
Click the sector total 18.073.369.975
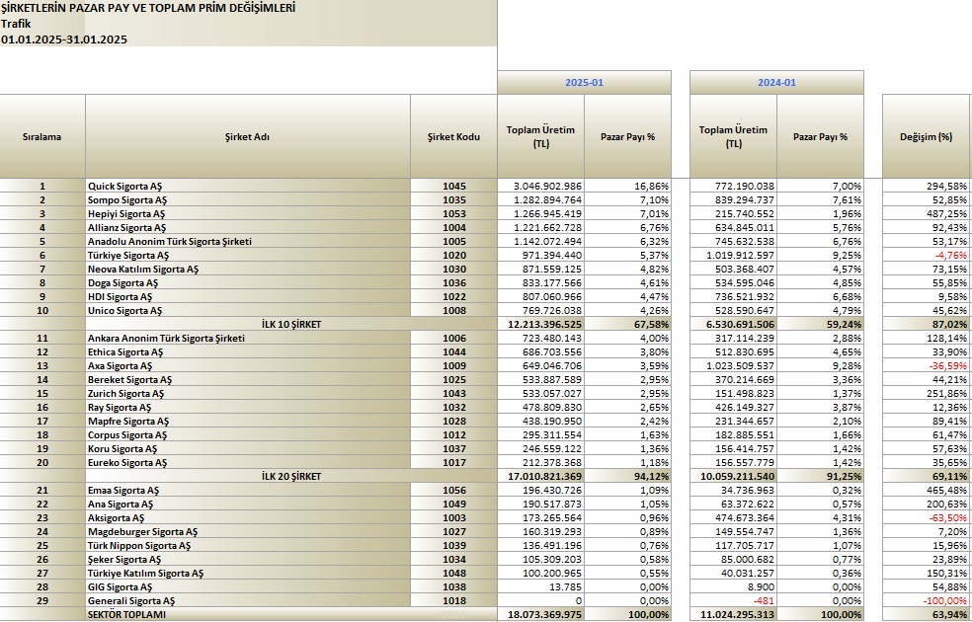pos(540,614)
